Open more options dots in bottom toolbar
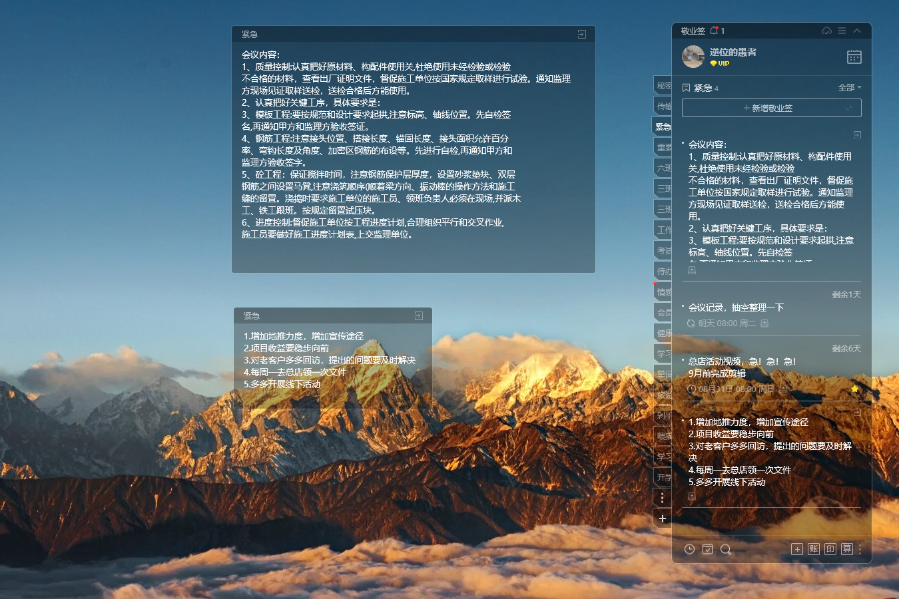The width and height of the screenshot is (899, 599). (860, 549)
